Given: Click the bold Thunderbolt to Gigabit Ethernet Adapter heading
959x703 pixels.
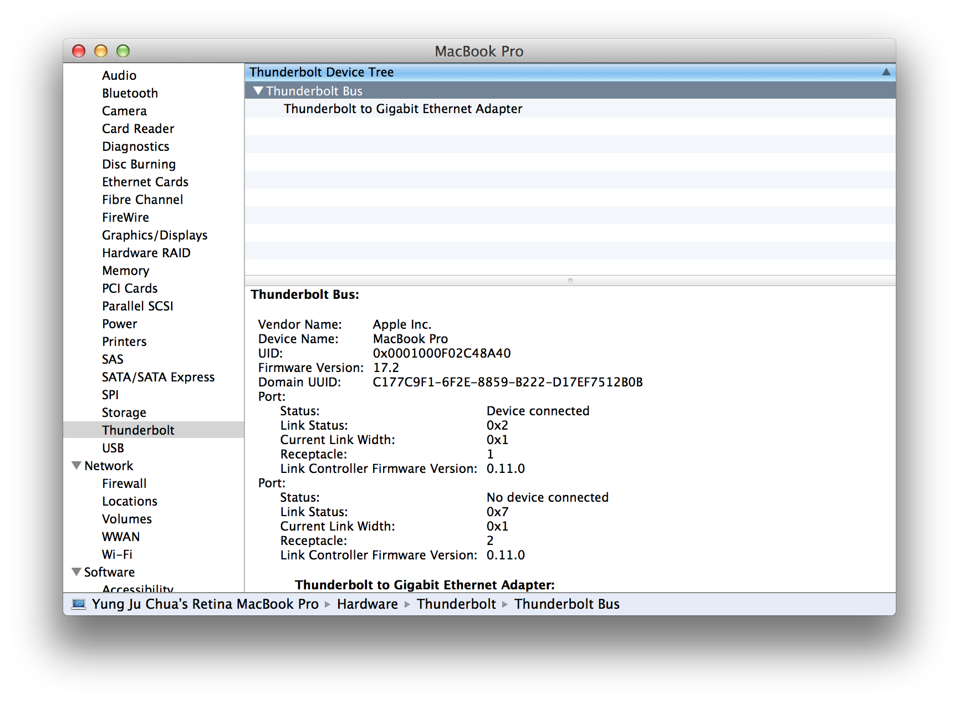Looking at the screenshot, I should coord(425,585).
